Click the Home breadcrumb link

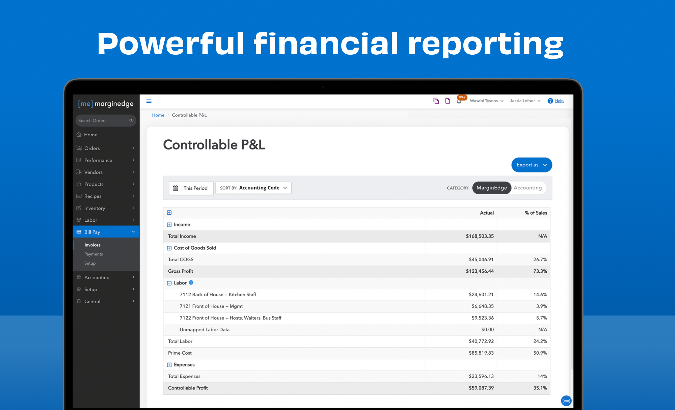coord(158,115)
